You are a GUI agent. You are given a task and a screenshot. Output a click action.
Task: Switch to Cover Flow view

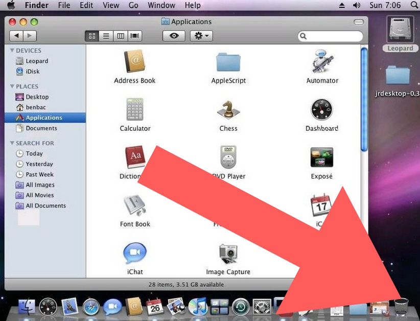click(x=134, y=36)
